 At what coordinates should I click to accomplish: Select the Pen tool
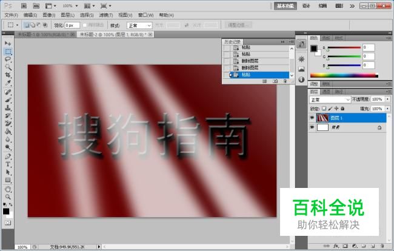[8, 156]
